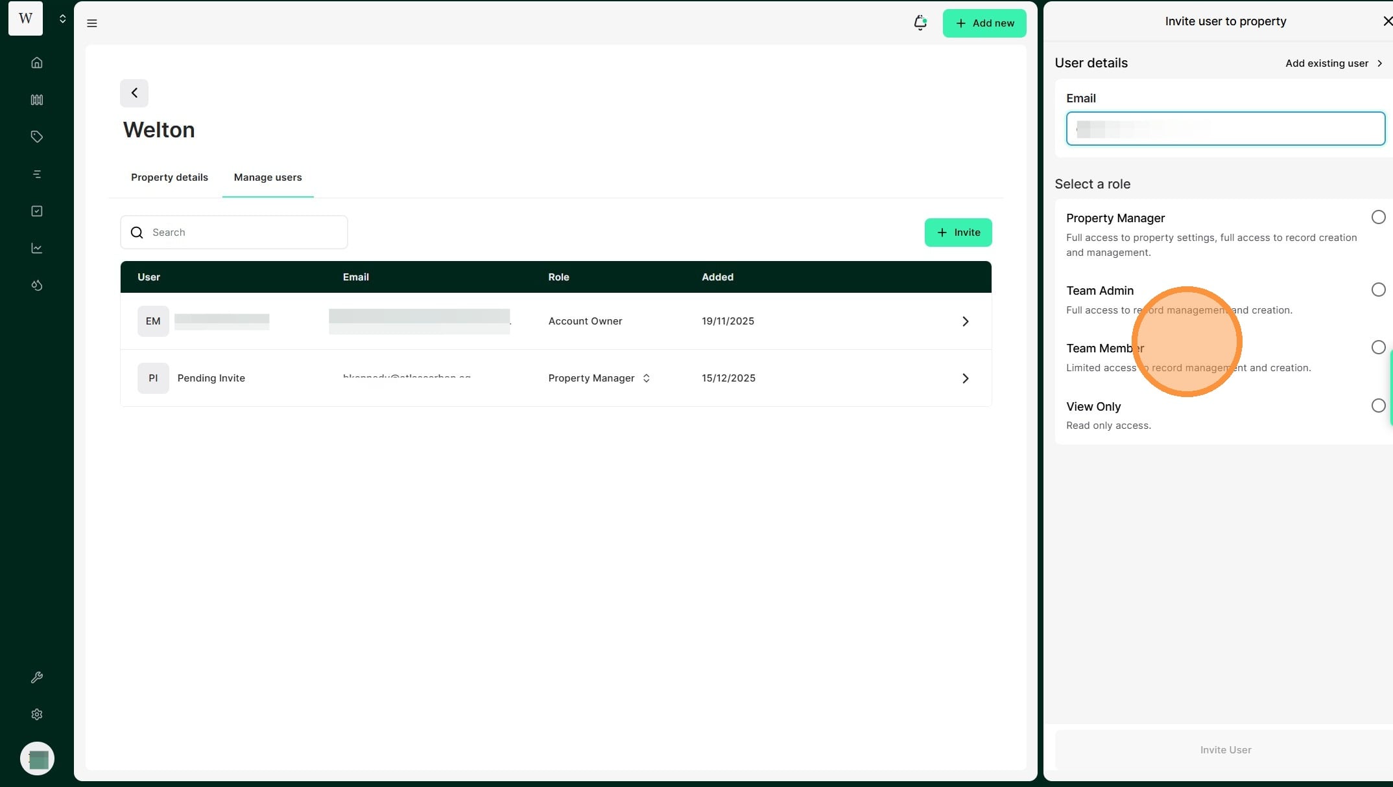Click the green Invite button
This screenshot has width=1393, height=787.
coord(957,233)
